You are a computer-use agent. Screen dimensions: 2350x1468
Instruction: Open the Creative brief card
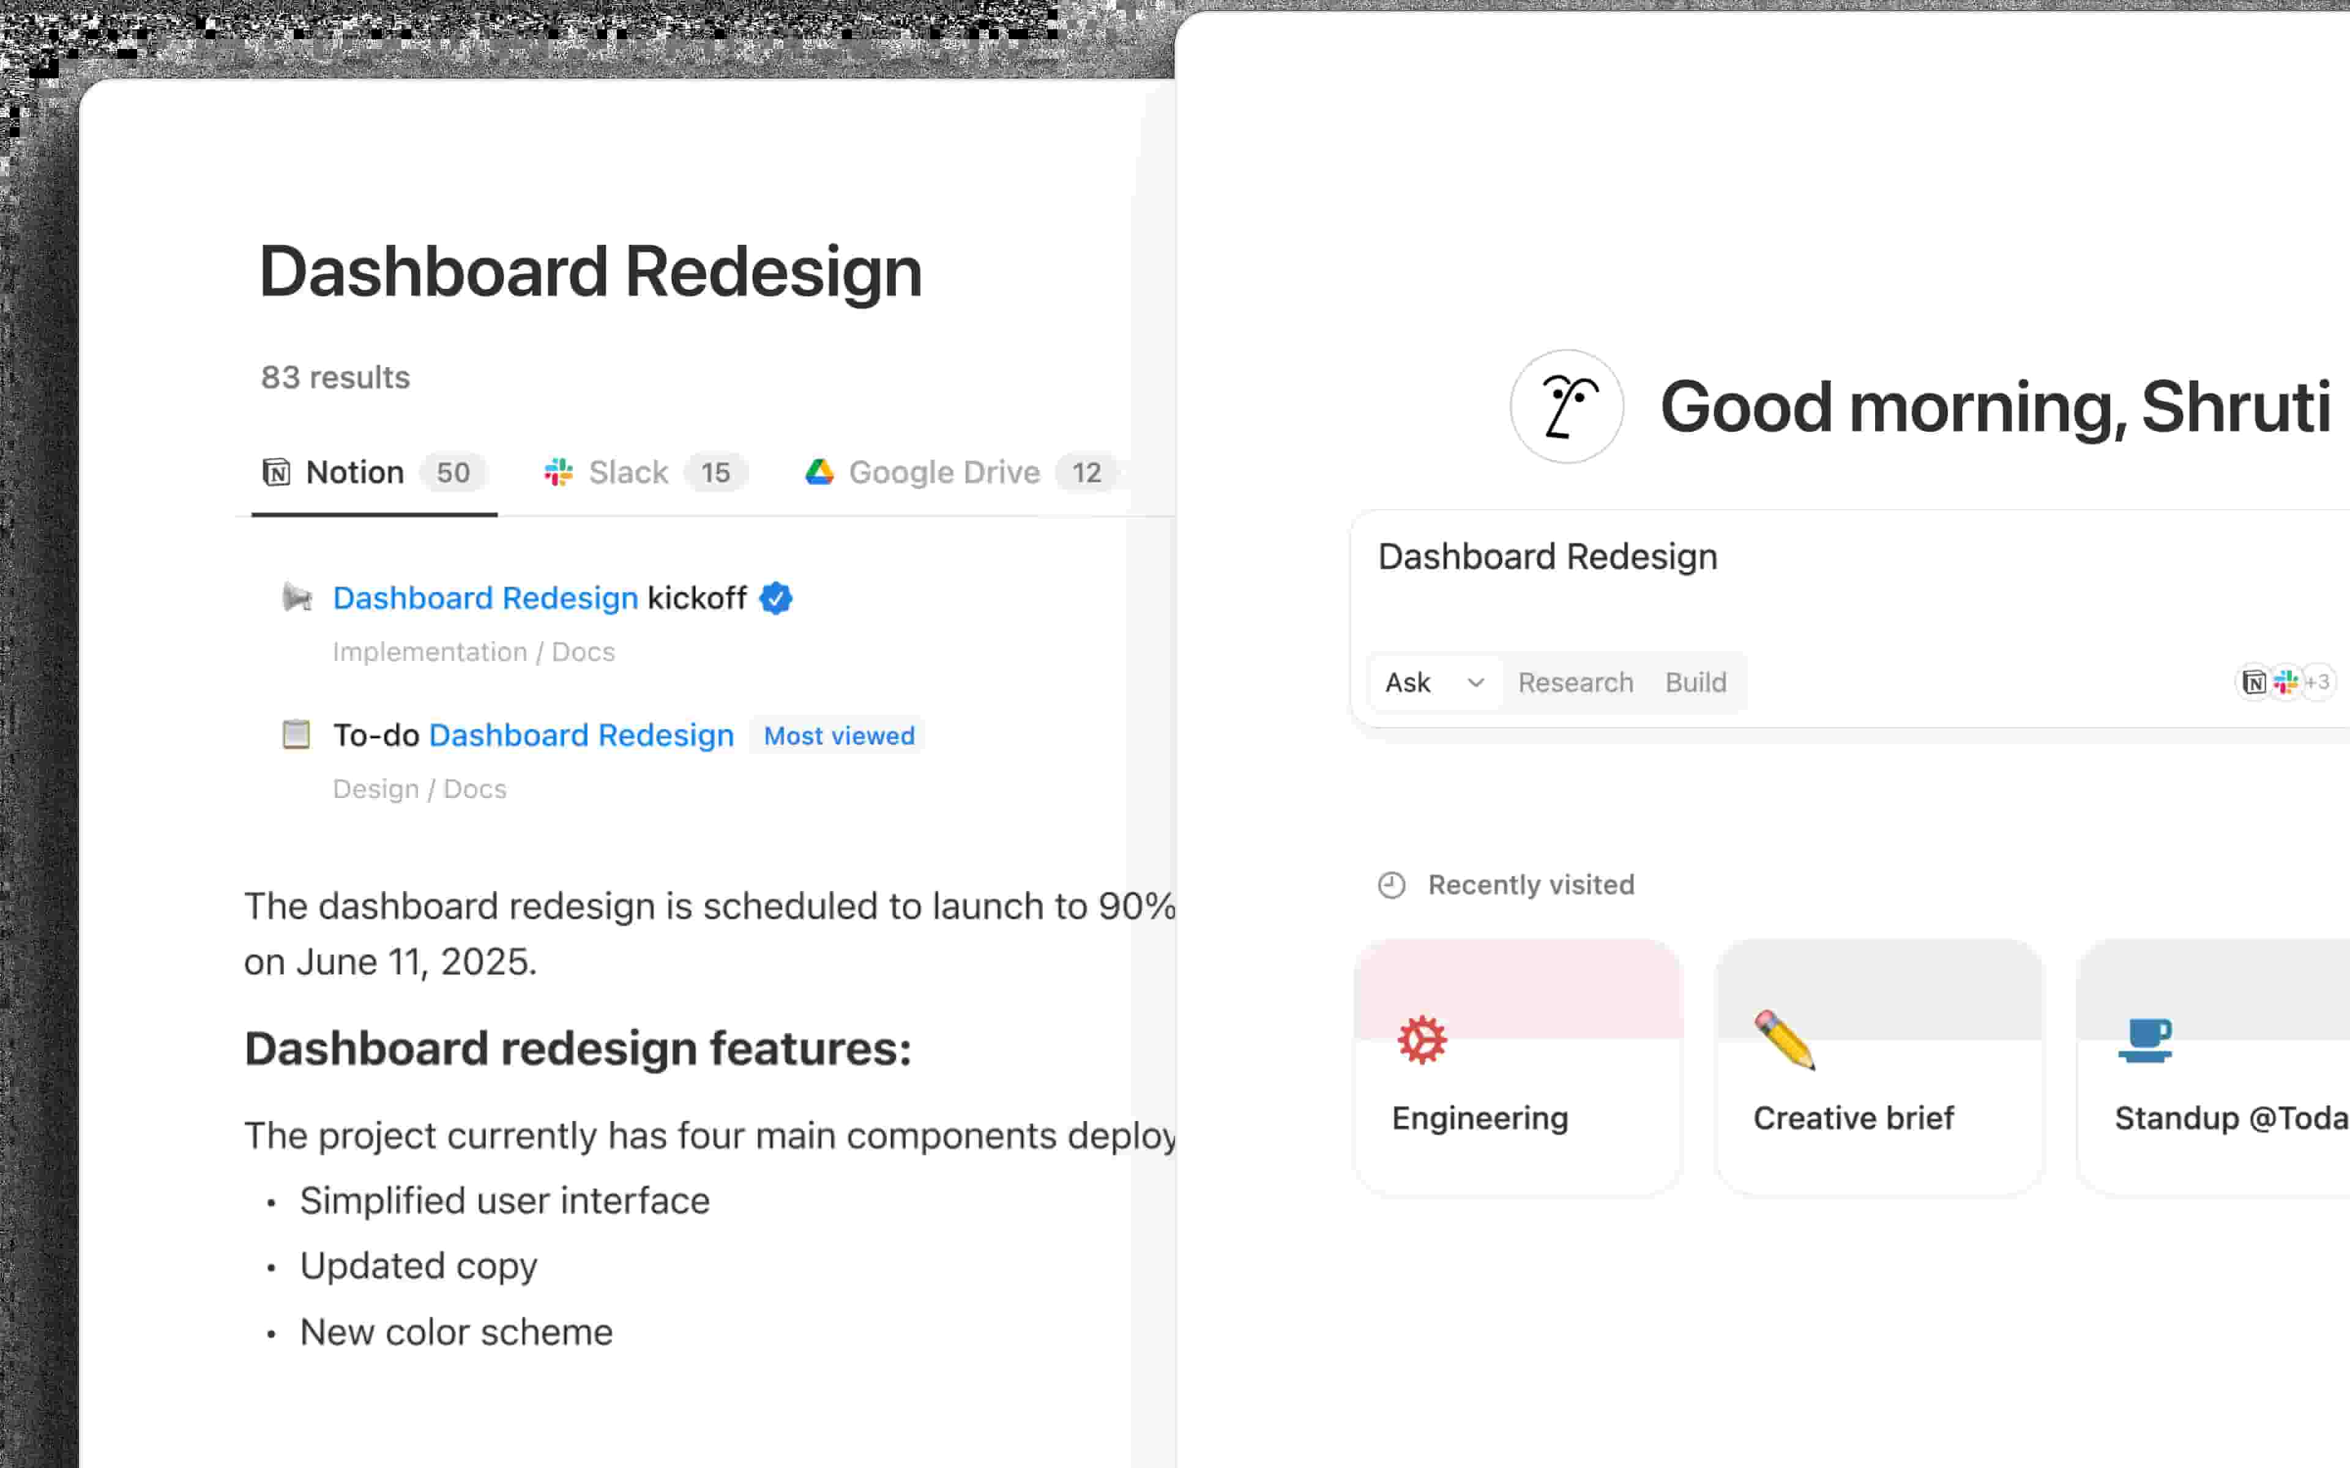point(1879,1068)
